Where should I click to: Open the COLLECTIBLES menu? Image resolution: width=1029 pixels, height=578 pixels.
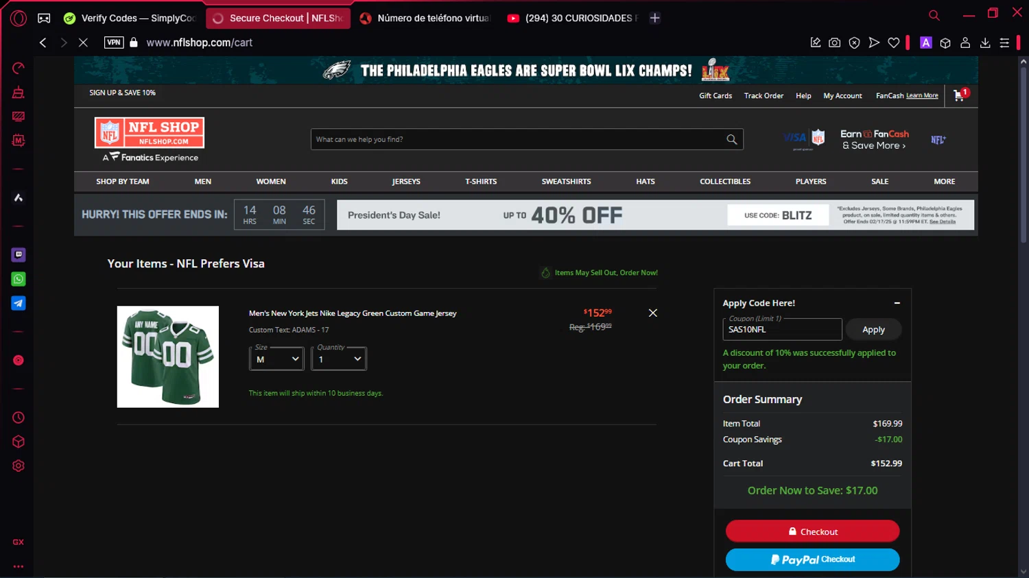point(725,182)
